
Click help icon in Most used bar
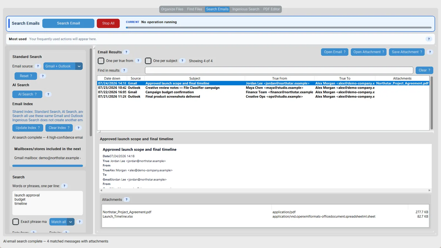click(x=429, y=39)
